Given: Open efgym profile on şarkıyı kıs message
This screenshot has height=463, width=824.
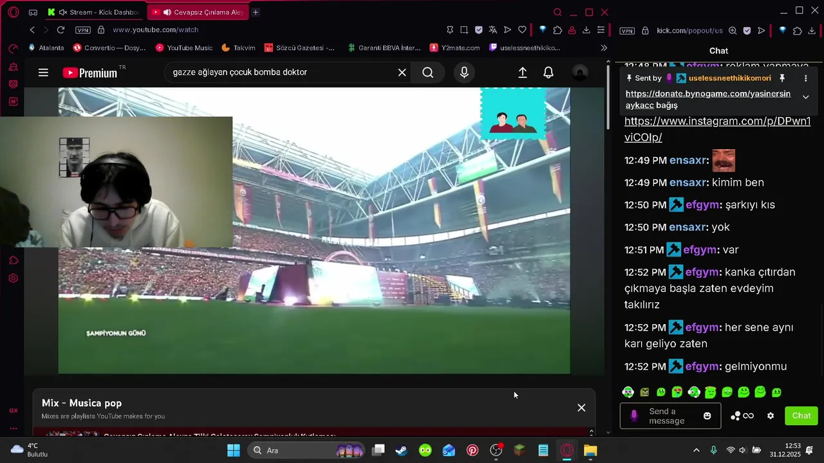Looking at the screenshot, I should [702, 205].
